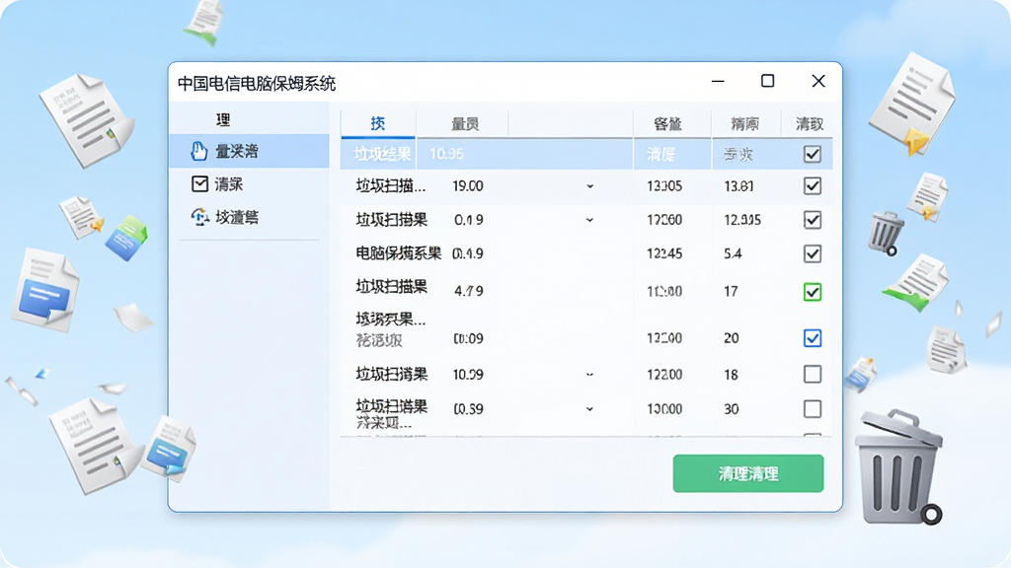Click the green 清理清理 button
1011x568 pixels.
(748, 473)
